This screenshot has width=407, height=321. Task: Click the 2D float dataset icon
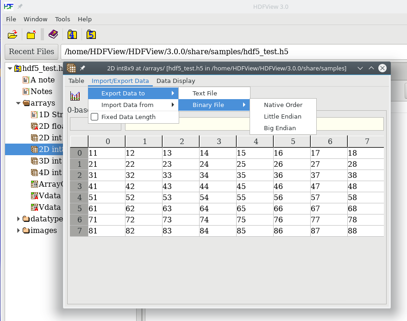pyautogui.click(x=35, y=126)
